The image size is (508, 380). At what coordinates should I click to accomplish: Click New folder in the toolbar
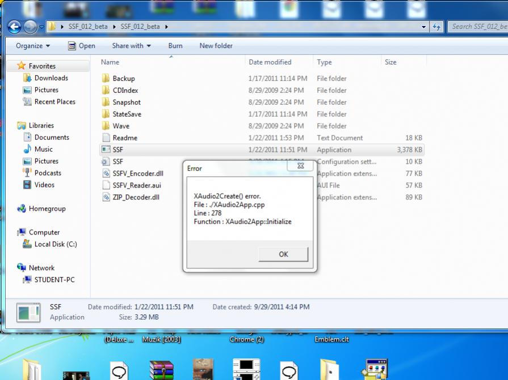[x=216, y=46]
